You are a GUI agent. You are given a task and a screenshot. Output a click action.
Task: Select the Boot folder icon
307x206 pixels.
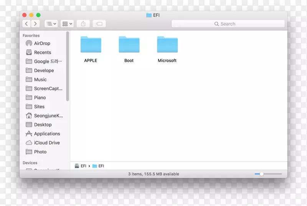tap(129, 45)
